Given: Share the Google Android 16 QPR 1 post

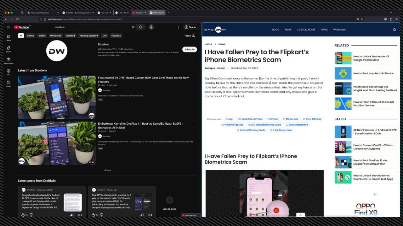Looking at the screenshot, I should pos(72,215).
